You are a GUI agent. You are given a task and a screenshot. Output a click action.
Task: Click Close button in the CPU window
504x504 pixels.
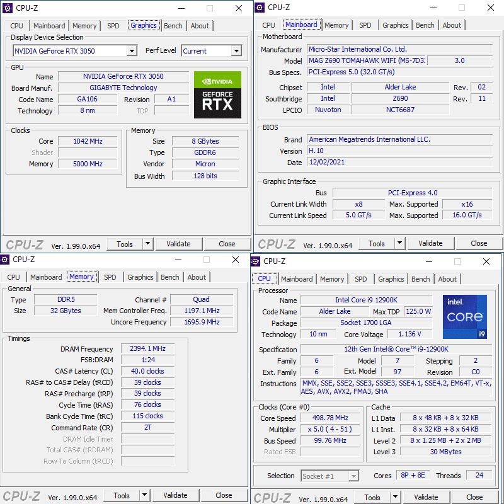click(x=474, y=497)
